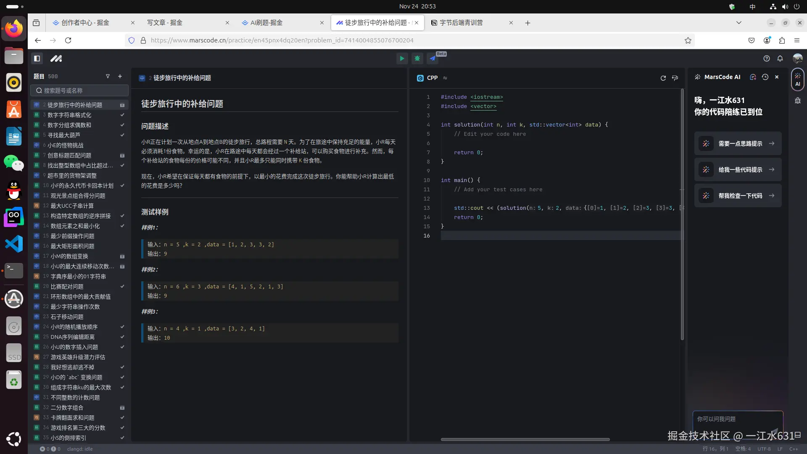Start a new MarsCode AI conversation

[753, 77]
